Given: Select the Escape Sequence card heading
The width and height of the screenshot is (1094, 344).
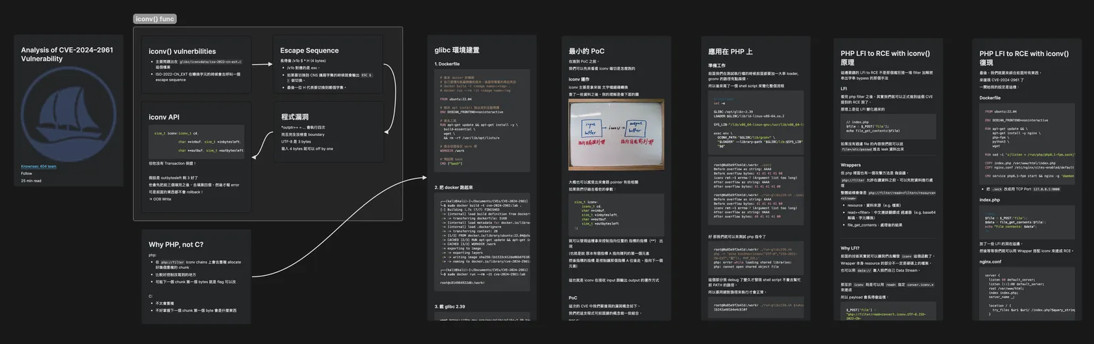Looking at the screenshot, I should (309, 51).
